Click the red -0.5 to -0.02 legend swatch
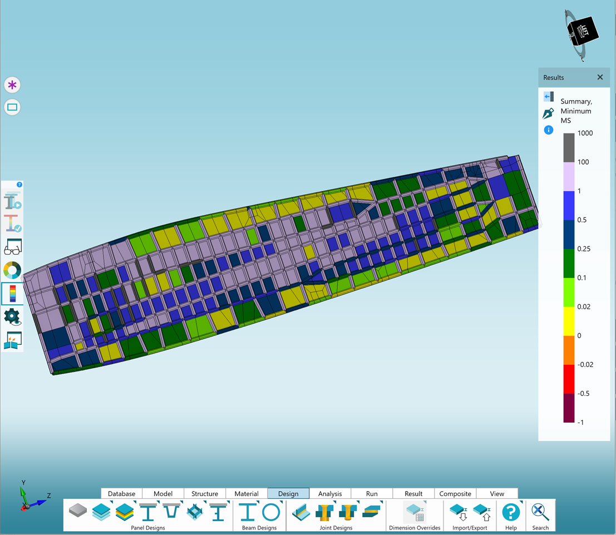The width and height of the screenshot is (616, 535). click(x=569, y=379)
